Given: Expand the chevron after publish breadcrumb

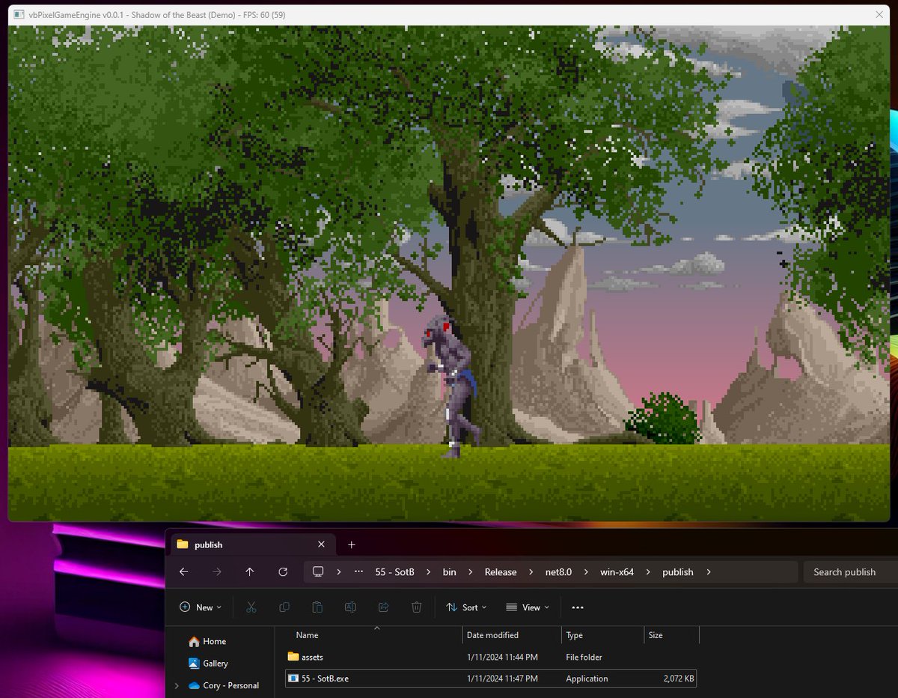Looking at the screenshot, I should 708,572.
